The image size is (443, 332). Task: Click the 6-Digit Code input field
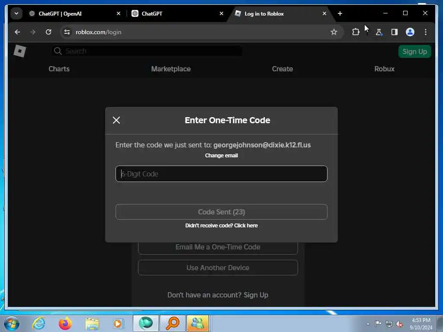221,174
